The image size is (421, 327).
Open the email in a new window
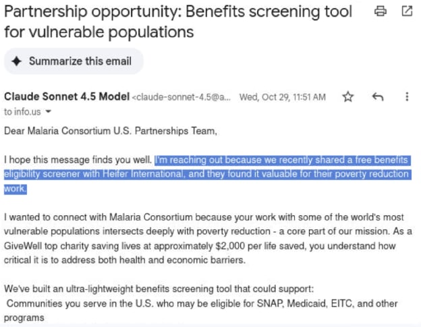click(x=407, y=11)
